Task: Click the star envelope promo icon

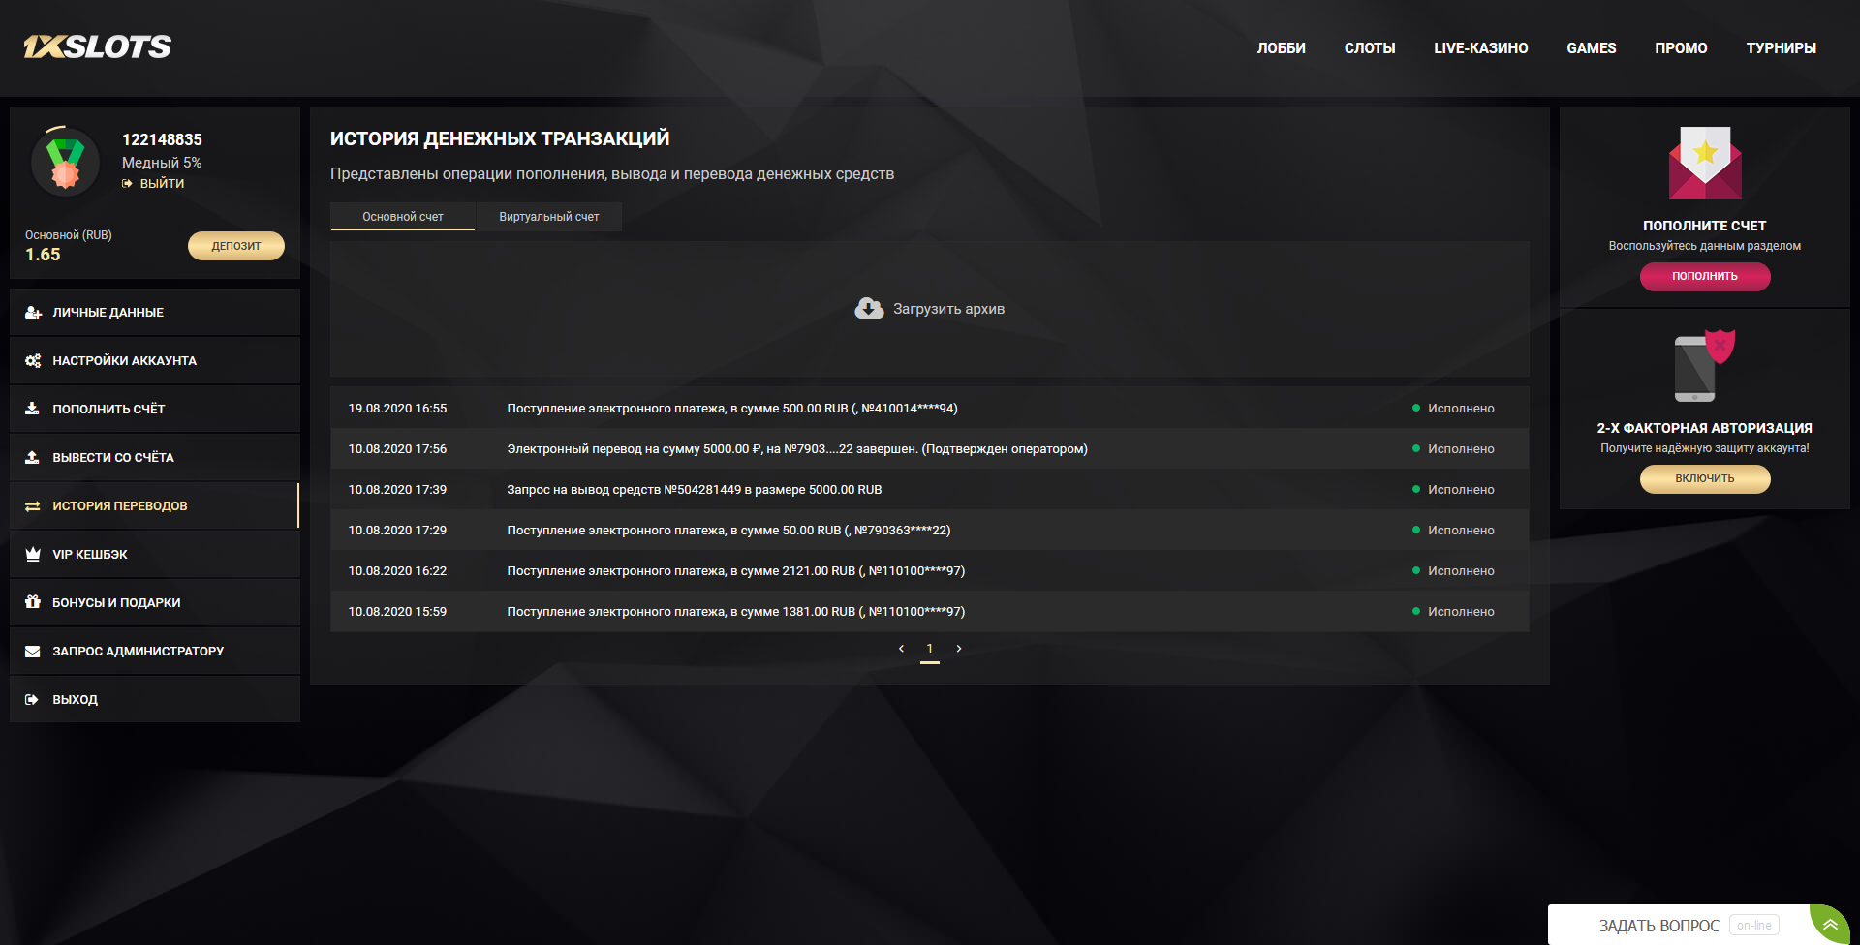Action: pyautogui.click(x=1705, y=163)
